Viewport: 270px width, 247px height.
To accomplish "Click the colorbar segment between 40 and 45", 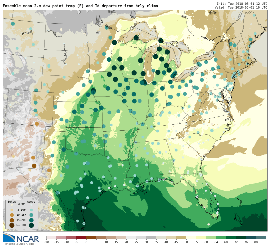I will pyautogui.click(x=171, y=237).
